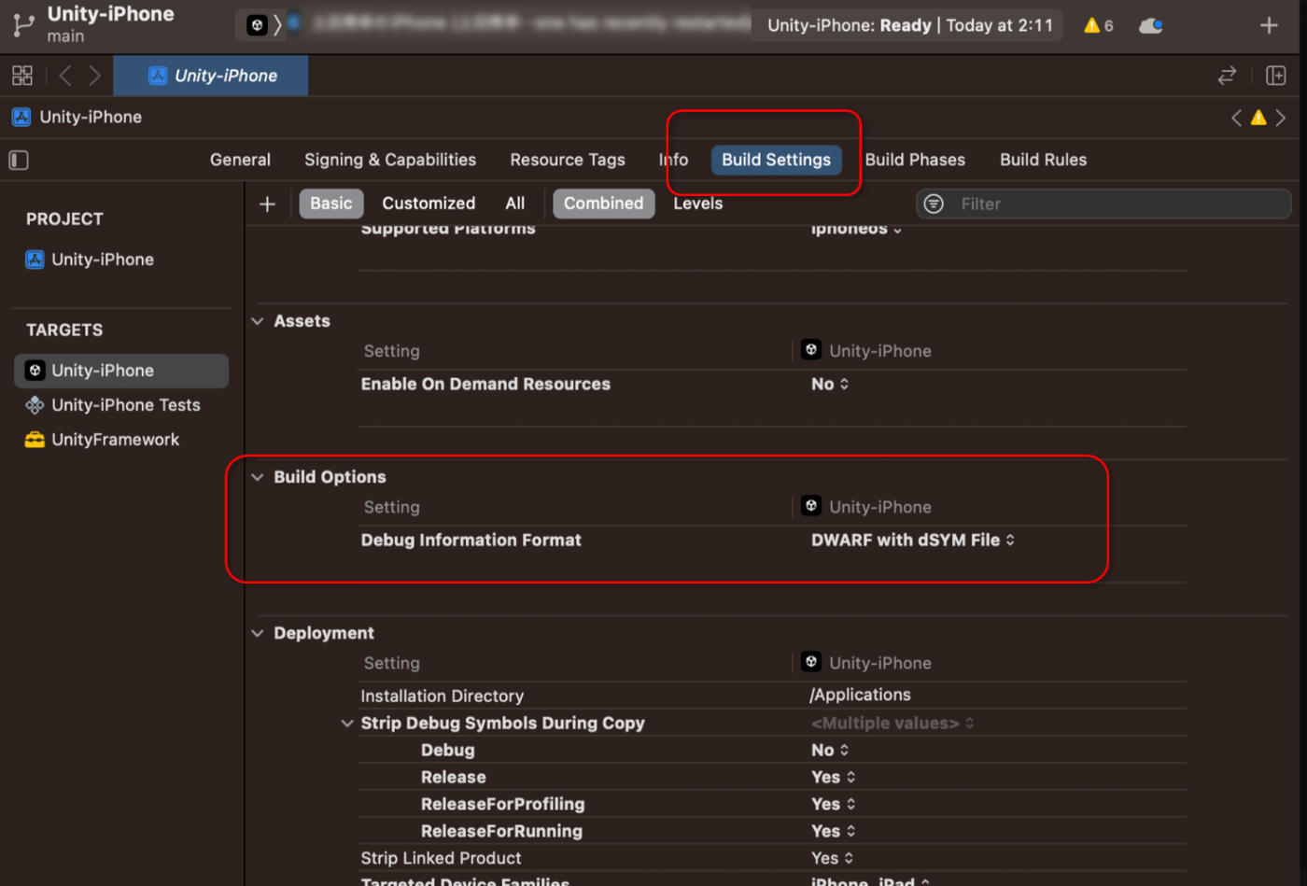Select Unity-iPhone target
1307x886 pixels.
click(121, 371)
